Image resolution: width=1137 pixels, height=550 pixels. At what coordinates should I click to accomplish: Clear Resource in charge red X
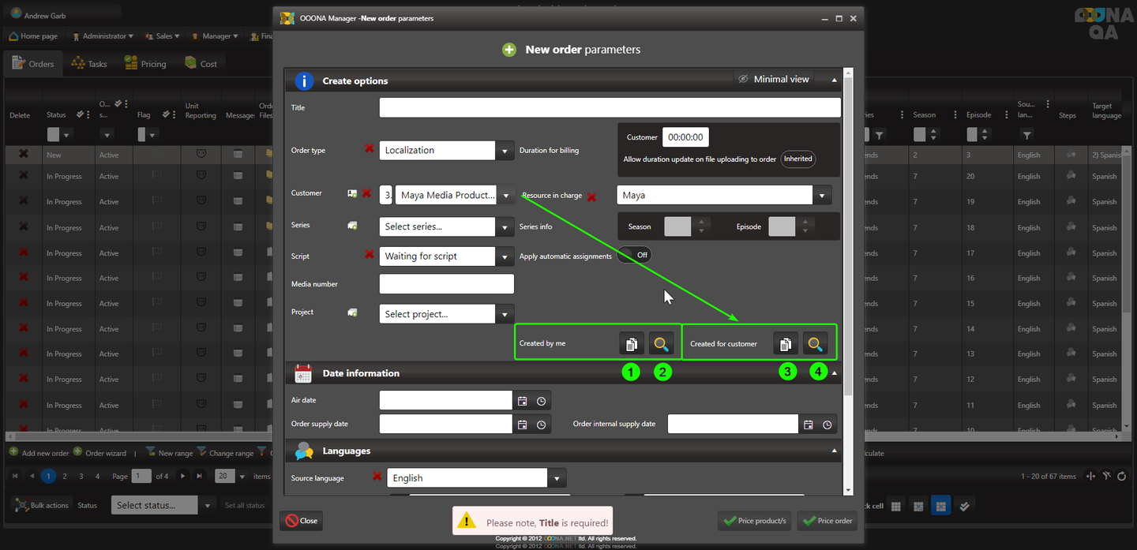click(x=591, y=196)
